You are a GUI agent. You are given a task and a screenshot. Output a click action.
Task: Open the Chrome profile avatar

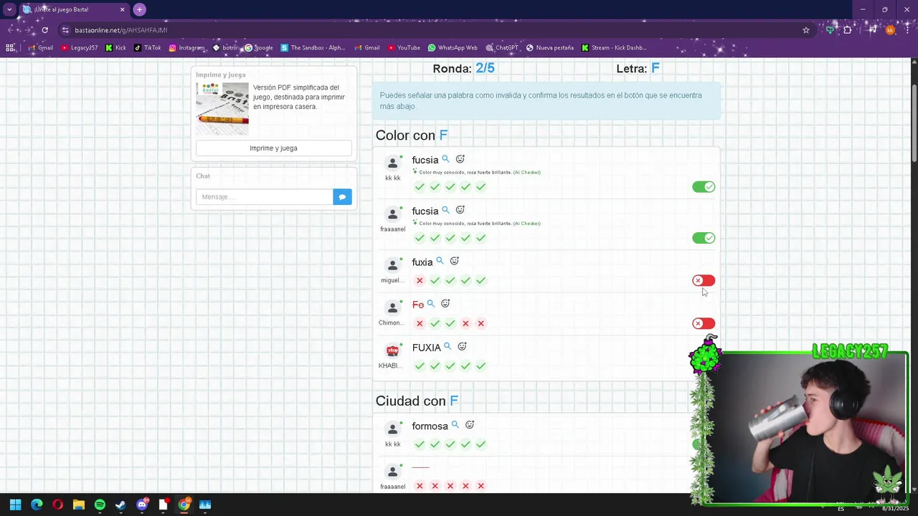(x=890, y=30)
